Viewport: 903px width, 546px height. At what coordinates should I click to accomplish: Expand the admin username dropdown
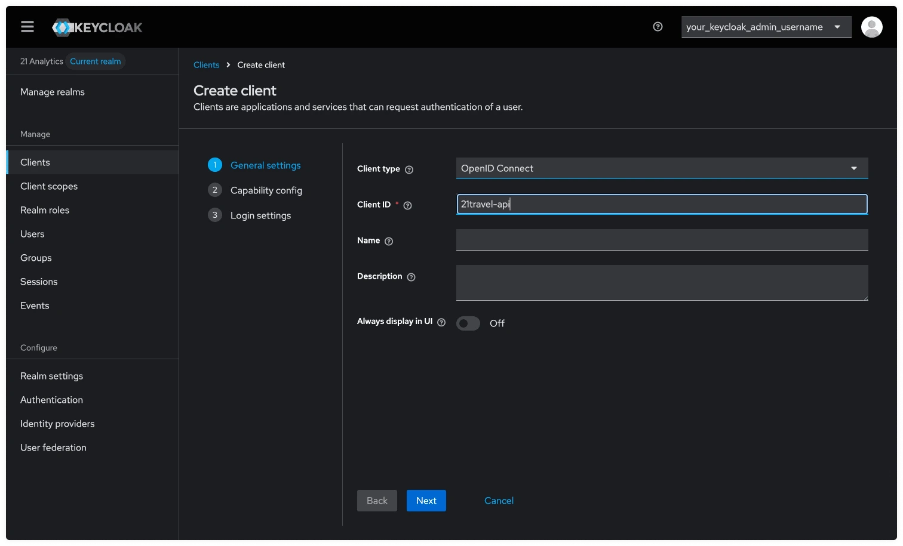(x=837, y=26)
